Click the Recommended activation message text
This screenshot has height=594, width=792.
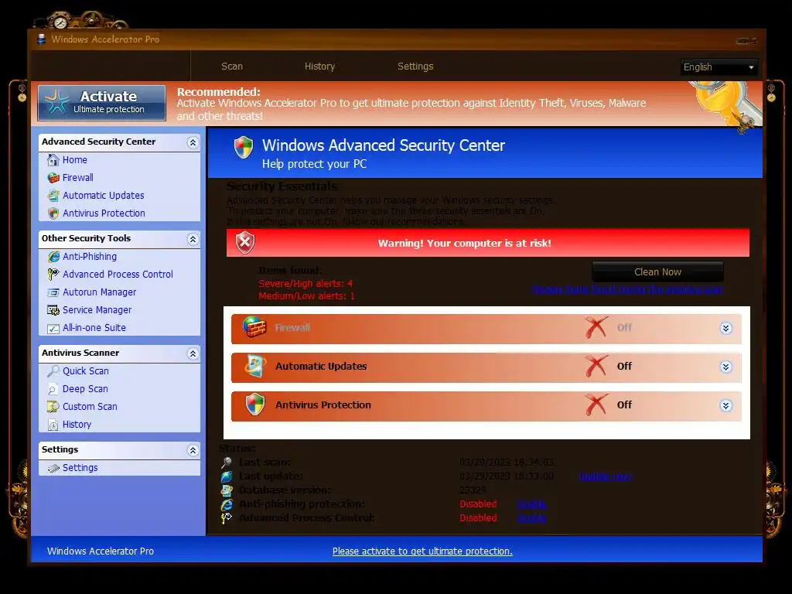tap(411, 104)
